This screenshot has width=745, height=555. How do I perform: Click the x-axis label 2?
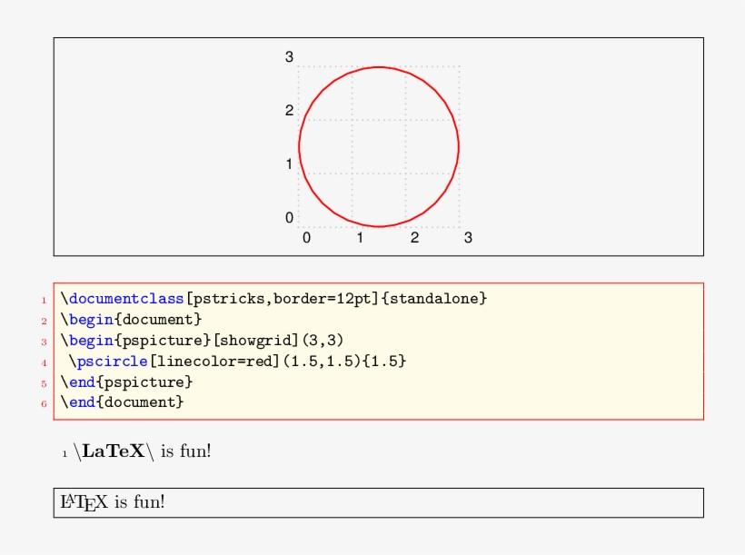click(414, 239)
